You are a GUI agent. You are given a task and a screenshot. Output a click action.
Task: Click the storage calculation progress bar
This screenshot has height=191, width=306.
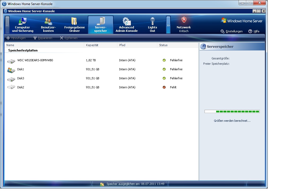click(x=232, y=111)
